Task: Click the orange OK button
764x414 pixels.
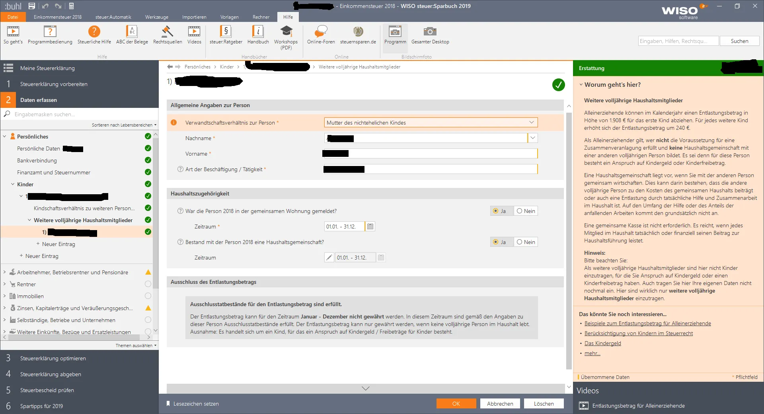Action: [456, 404]
